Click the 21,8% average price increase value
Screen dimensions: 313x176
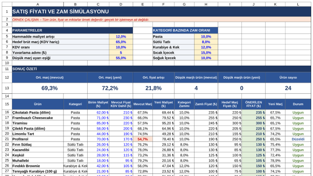click(x=153, y=88)
